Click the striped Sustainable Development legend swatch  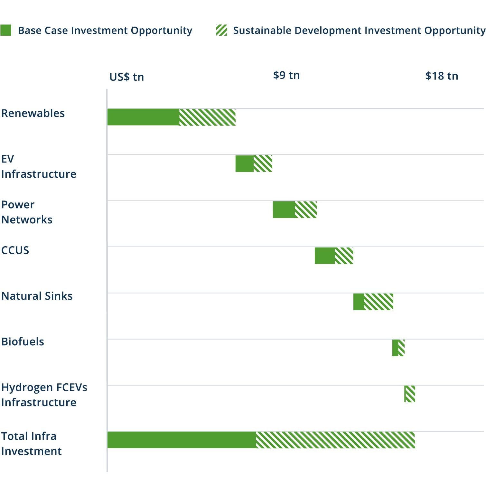[x=222, y=30]
